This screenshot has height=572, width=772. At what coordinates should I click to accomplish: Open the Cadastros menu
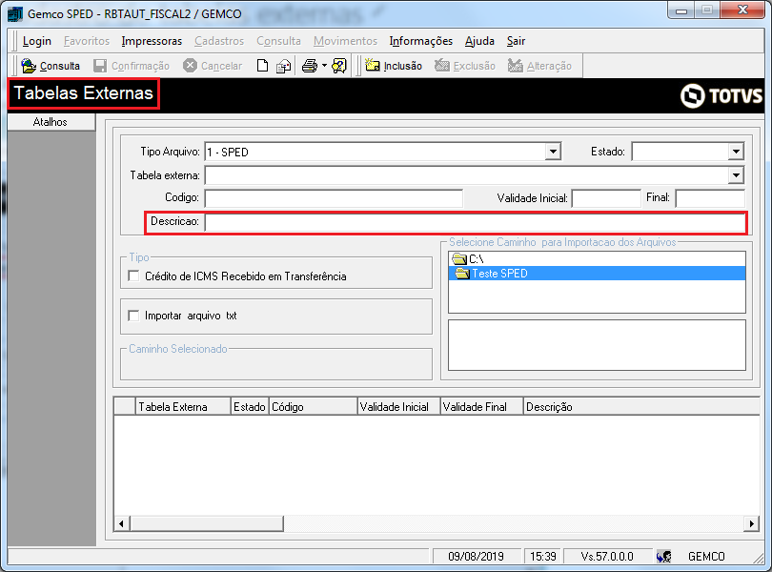pyautogui.click(x=219, y=41)
